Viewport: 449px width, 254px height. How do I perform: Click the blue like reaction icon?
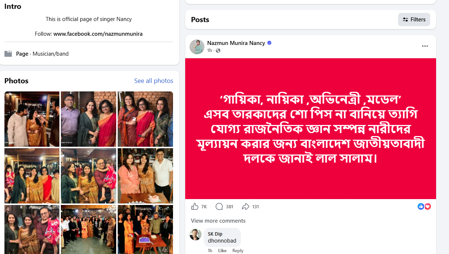click(x=421, y=206)
